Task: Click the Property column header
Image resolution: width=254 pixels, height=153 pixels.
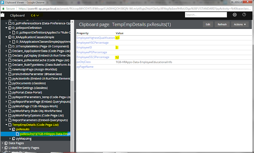Action: pyautogui.click(x=83, y=33)
